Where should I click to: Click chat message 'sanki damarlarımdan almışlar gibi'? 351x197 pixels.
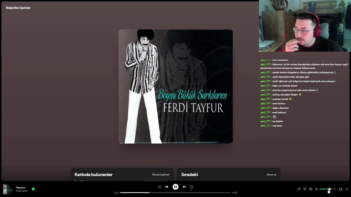[x=291, y=77]
